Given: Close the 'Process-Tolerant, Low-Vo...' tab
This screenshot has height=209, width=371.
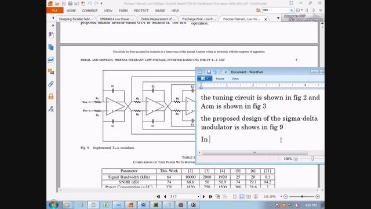Looking at the screenshot, I should pos(265,19).
